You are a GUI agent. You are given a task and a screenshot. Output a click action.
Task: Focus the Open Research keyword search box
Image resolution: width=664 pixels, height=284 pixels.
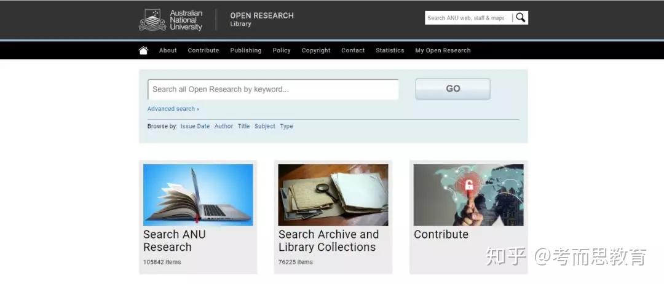273,89
